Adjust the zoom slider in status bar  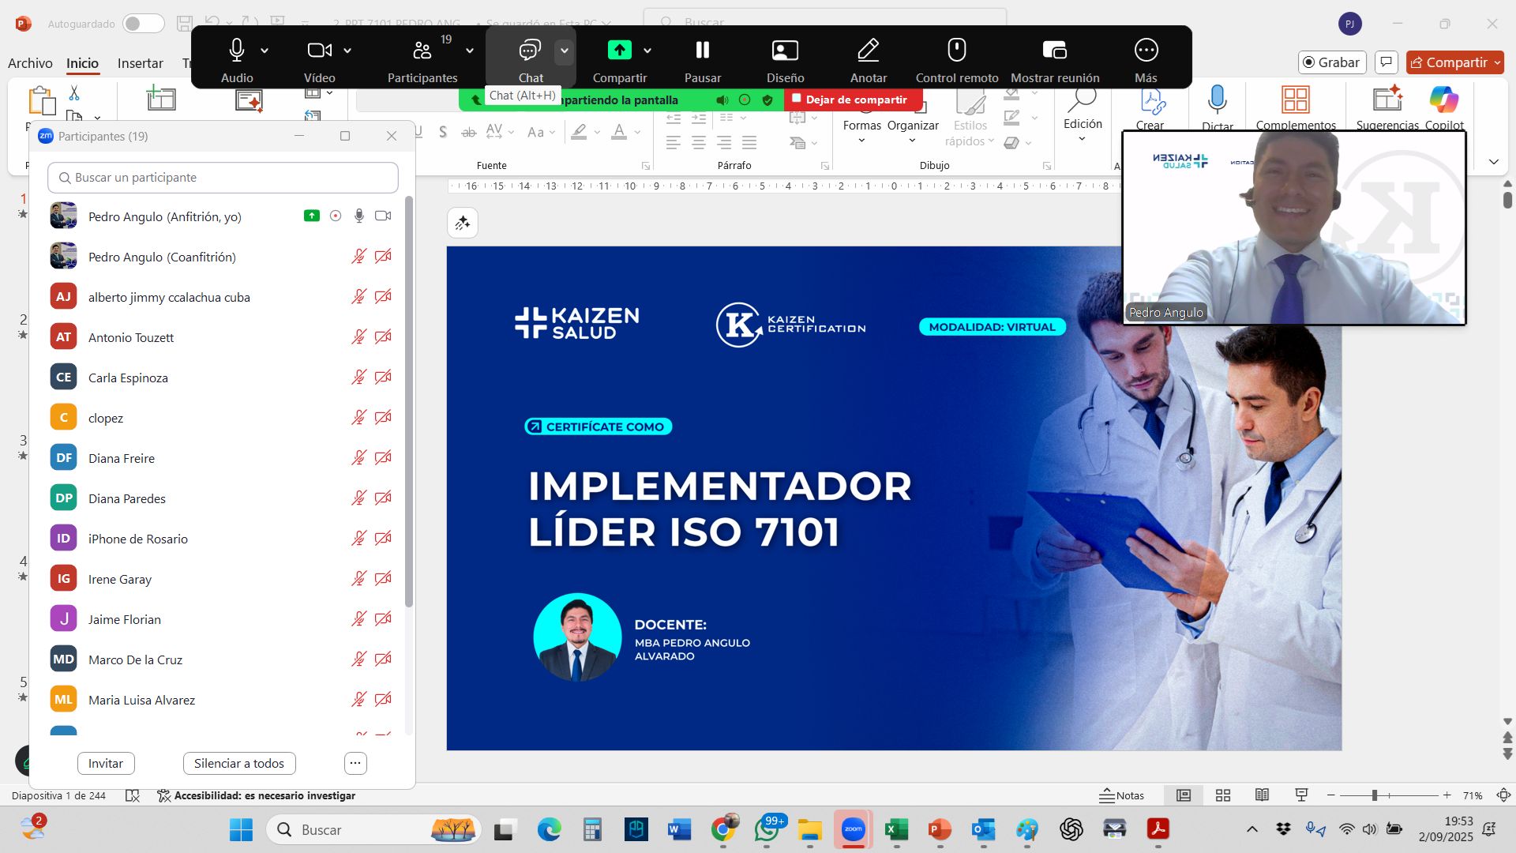pos(1374,795)
